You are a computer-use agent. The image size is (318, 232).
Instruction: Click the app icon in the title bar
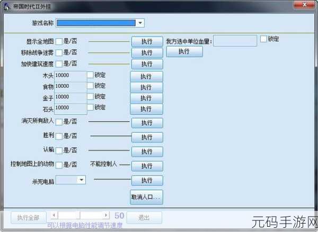point(6,6)
